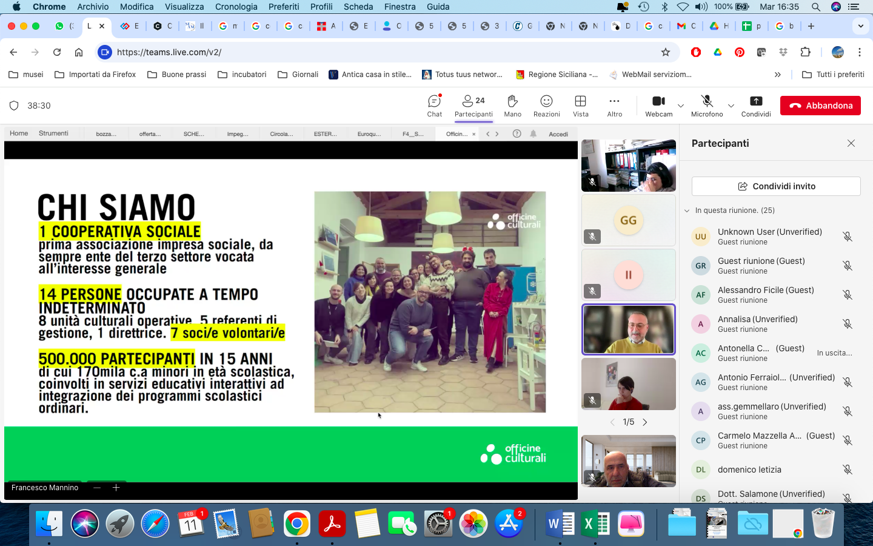Expand the Microfono options dropdown arrow
The height and width of the screenshot is (546, 873).
[x=731, y=106]
